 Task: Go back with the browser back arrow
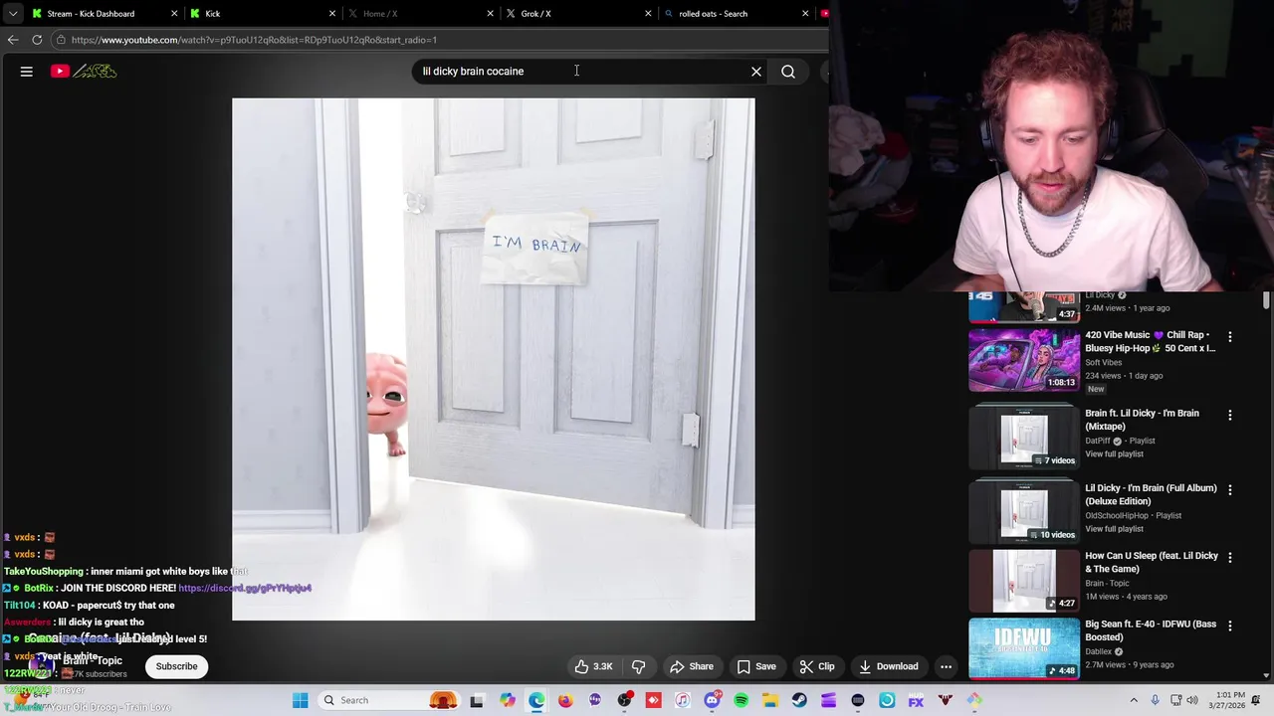tap(13, 40)
